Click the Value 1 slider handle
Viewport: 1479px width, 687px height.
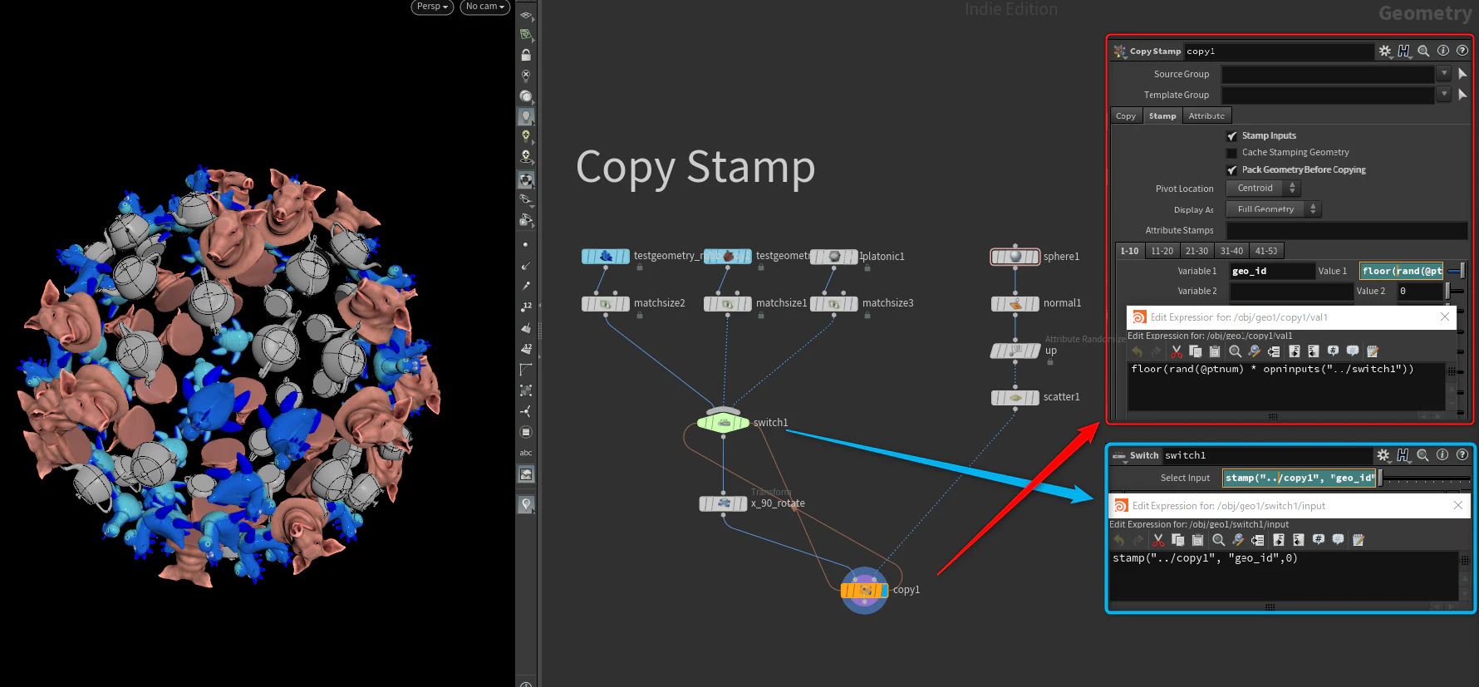tap(1462, 271)
